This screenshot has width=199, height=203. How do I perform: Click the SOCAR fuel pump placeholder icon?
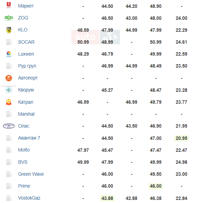(9, 42)
